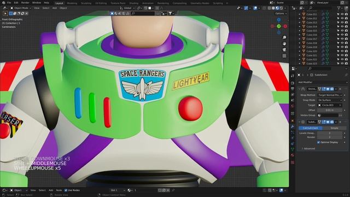Viewport: 350px width, 197px height.
Task: Open the Object Mode dropdown
Action: tap(21, 8)
